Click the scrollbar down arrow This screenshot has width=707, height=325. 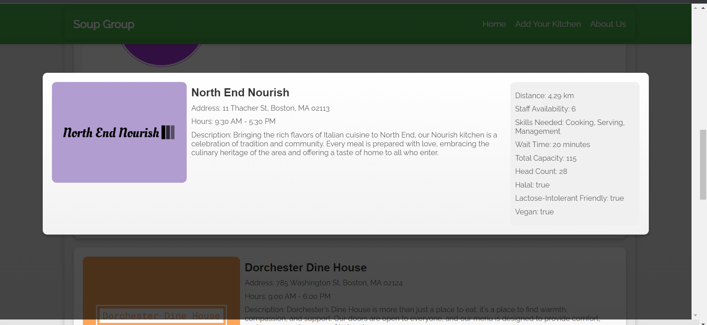(x=703, y=324)
